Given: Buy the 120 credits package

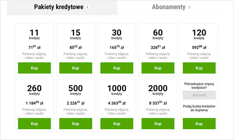Looking at the screenshot, I should click(199, 68).
